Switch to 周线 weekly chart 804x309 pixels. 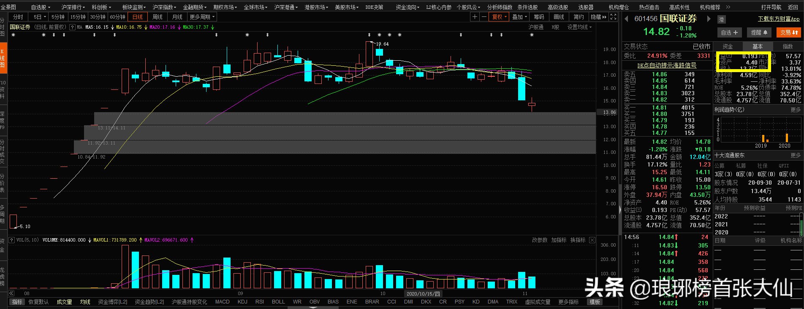[158, 17]
